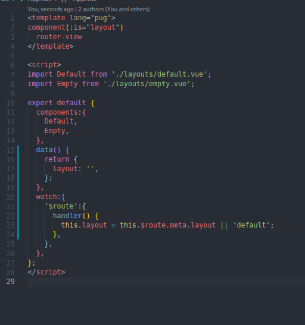Click 'handler() {' on line 22
The image size is (305, 325).
point(76,216)
